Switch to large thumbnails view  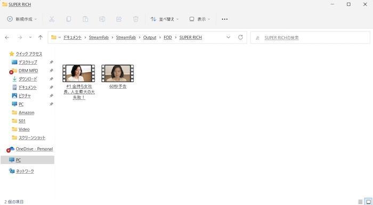[368, 202]
